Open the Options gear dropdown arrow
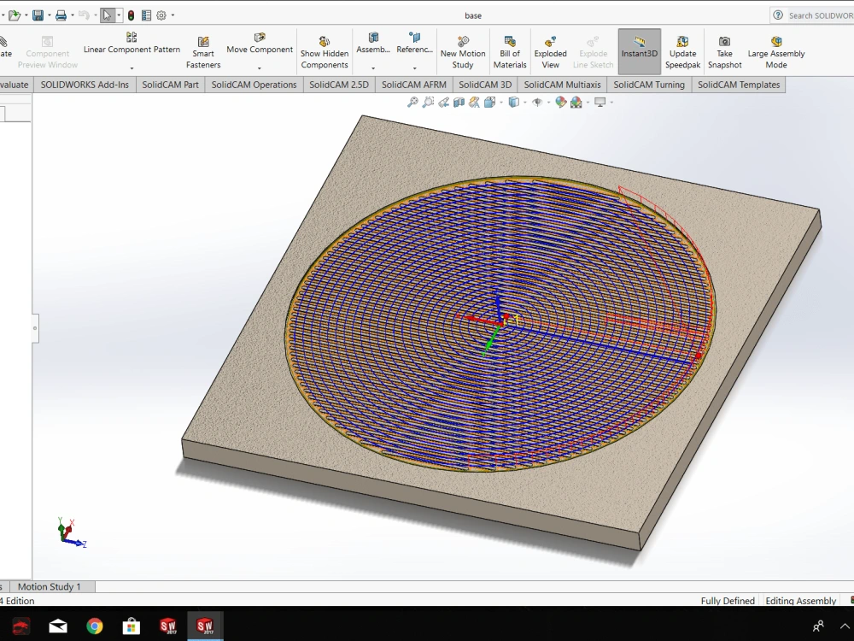This screenshot has width=854, height=641. point(173,15)
